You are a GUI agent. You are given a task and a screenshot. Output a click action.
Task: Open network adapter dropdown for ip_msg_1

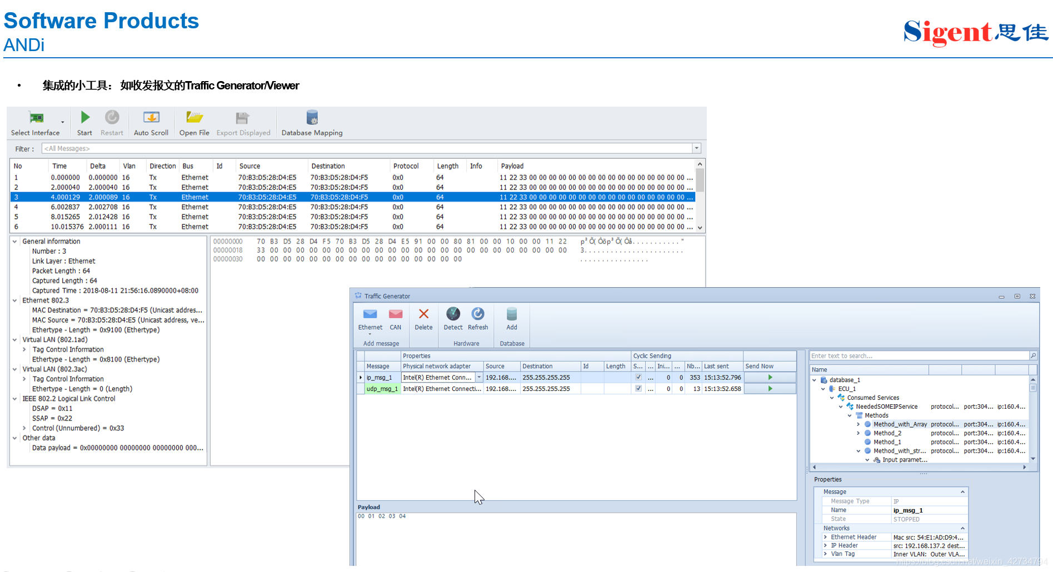(x=479, y=377)
